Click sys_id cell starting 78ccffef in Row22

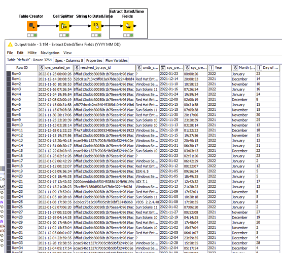(104, 187)
